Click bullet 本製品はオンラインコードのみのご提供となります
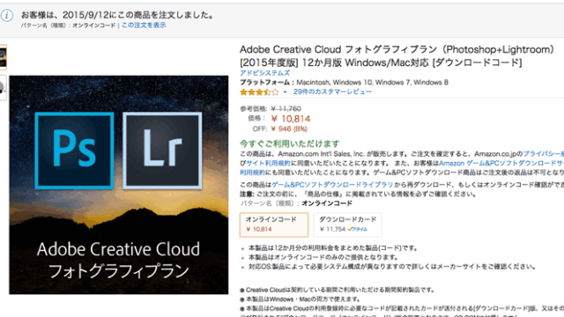Viewport: 564px width, 317px height. pyautogui.click(x=323, y=257)
